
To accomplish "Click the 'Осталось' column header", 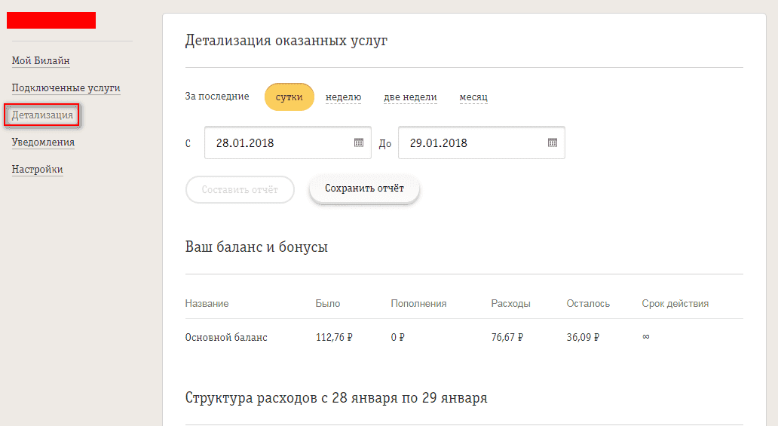I will (588, 304).
